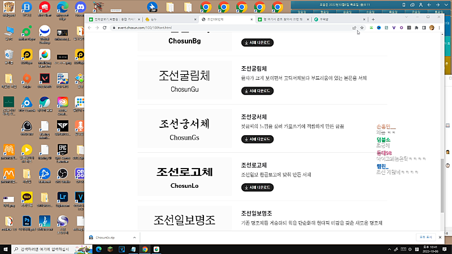
Task: Open the Lightroom desktop shortcut
Action: coord(63,199)
